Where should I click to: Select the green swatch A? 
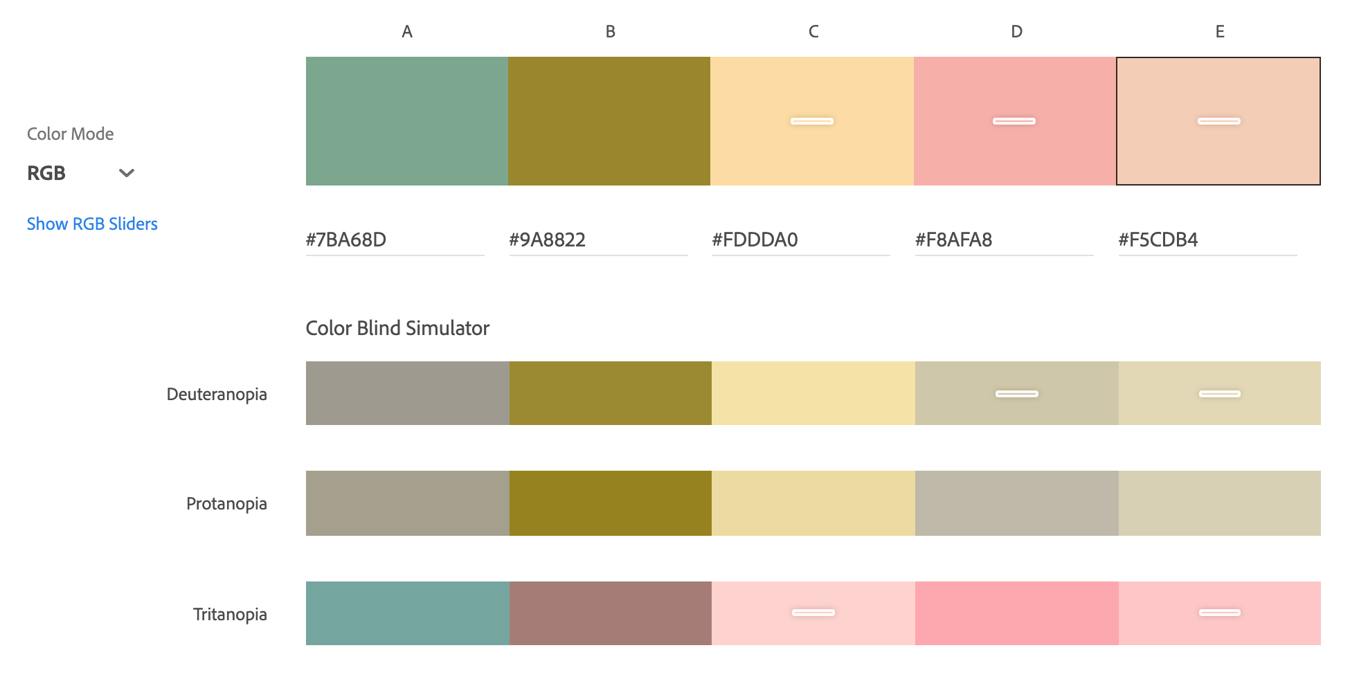click(x=407, y=121)
